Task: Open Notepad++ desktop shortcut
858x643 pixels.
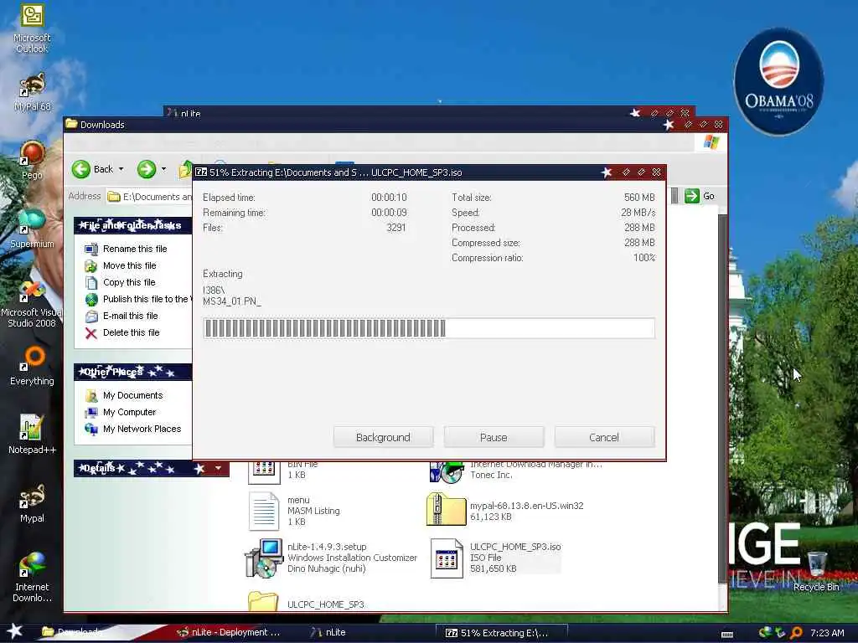Action: tap(32, 435)
